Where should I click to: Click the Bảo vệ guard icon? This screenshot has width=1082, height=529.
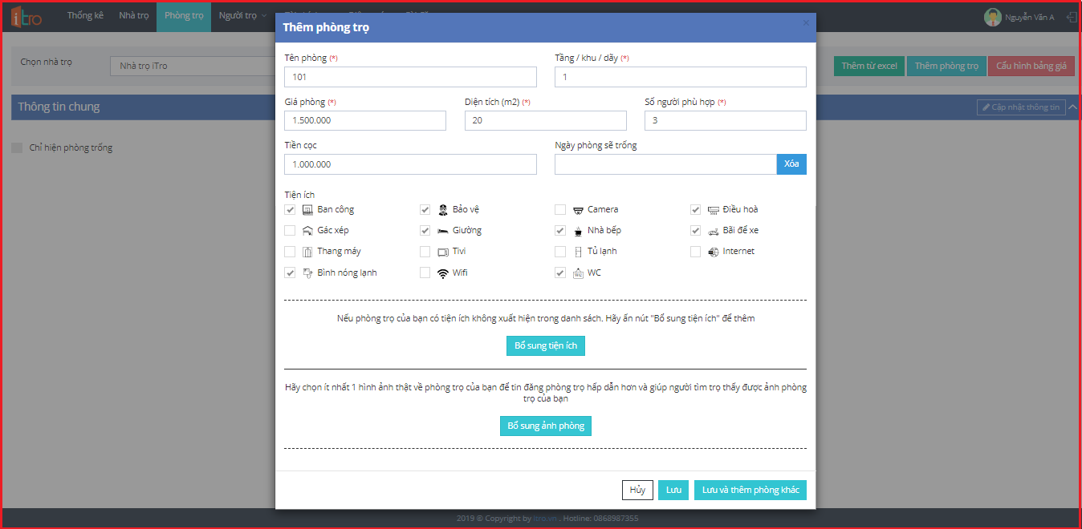click(442, 210)
